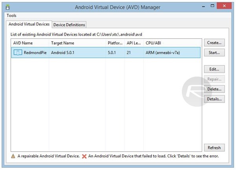
Task: Open Edit... for the RedmondPie AVD
Action: [214, 69]
